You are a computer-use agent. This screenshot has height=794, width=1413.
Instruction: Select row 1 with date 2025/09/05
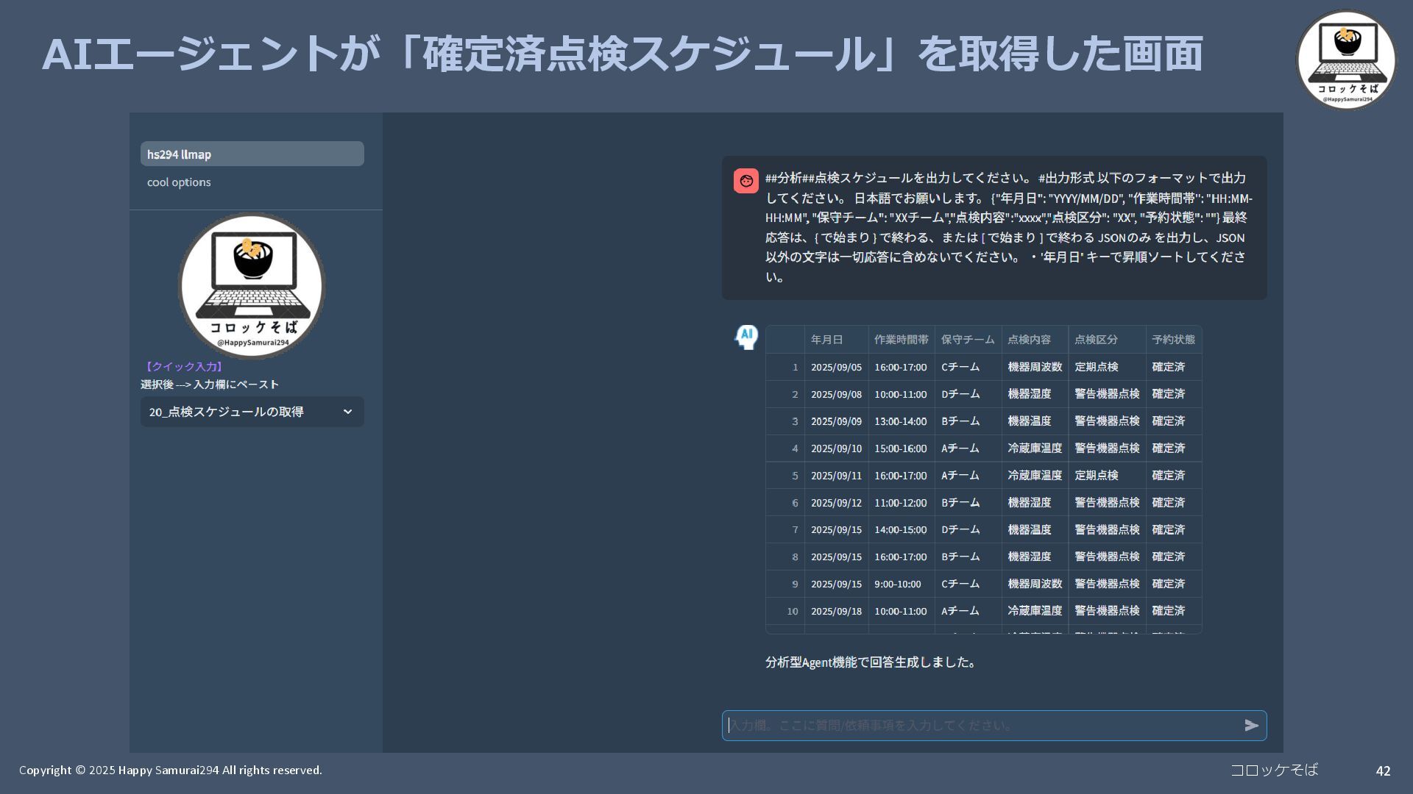836,367
